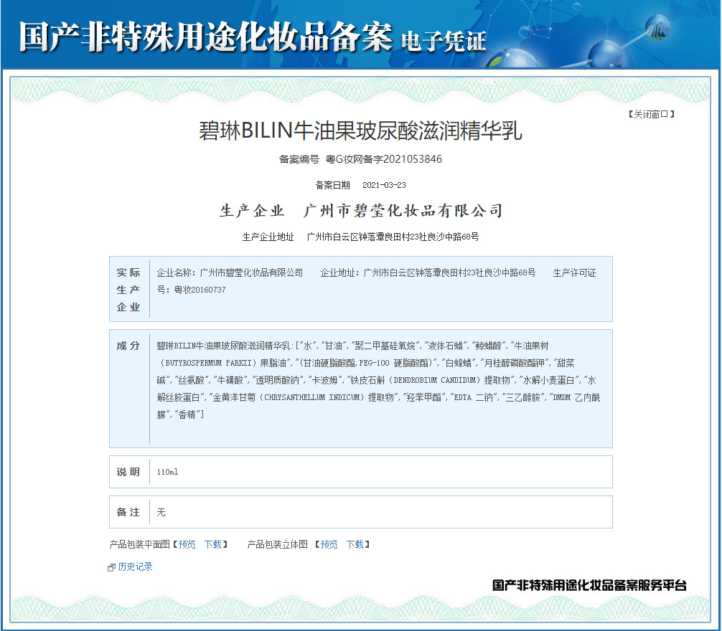Click the production license number 粤妆20160737
Image resolution: width=722 pixels, height=631 pixels.
(x=200, y=290)
